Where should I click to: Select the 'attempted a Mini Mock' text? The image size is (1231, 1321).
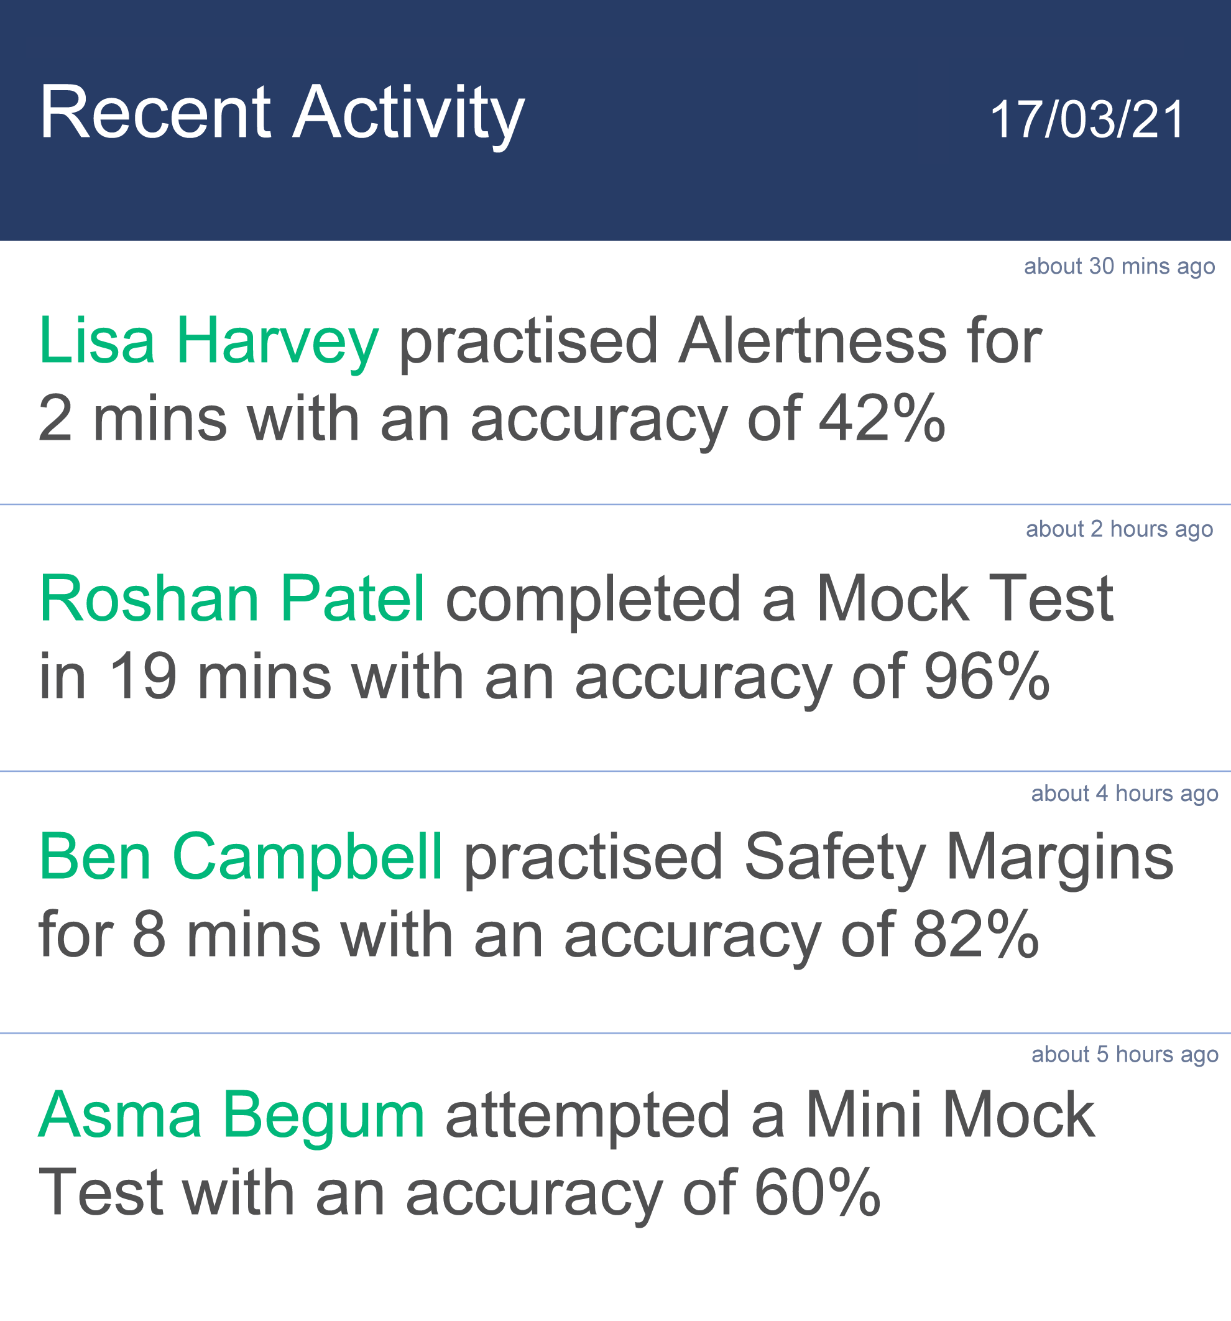click(x=770, y=1119)
